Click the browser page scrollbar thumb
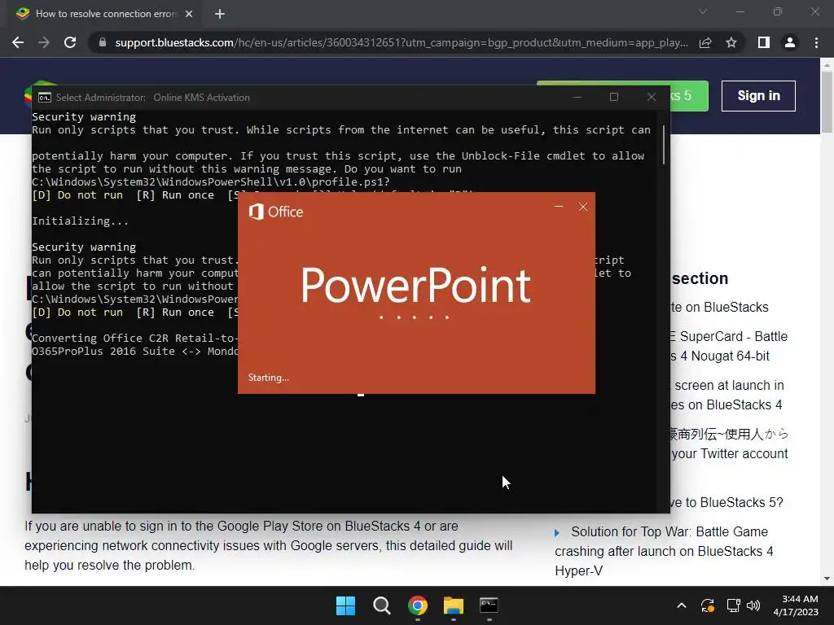The height and width of the screenshot is (625, 834). tap(827, 102)
